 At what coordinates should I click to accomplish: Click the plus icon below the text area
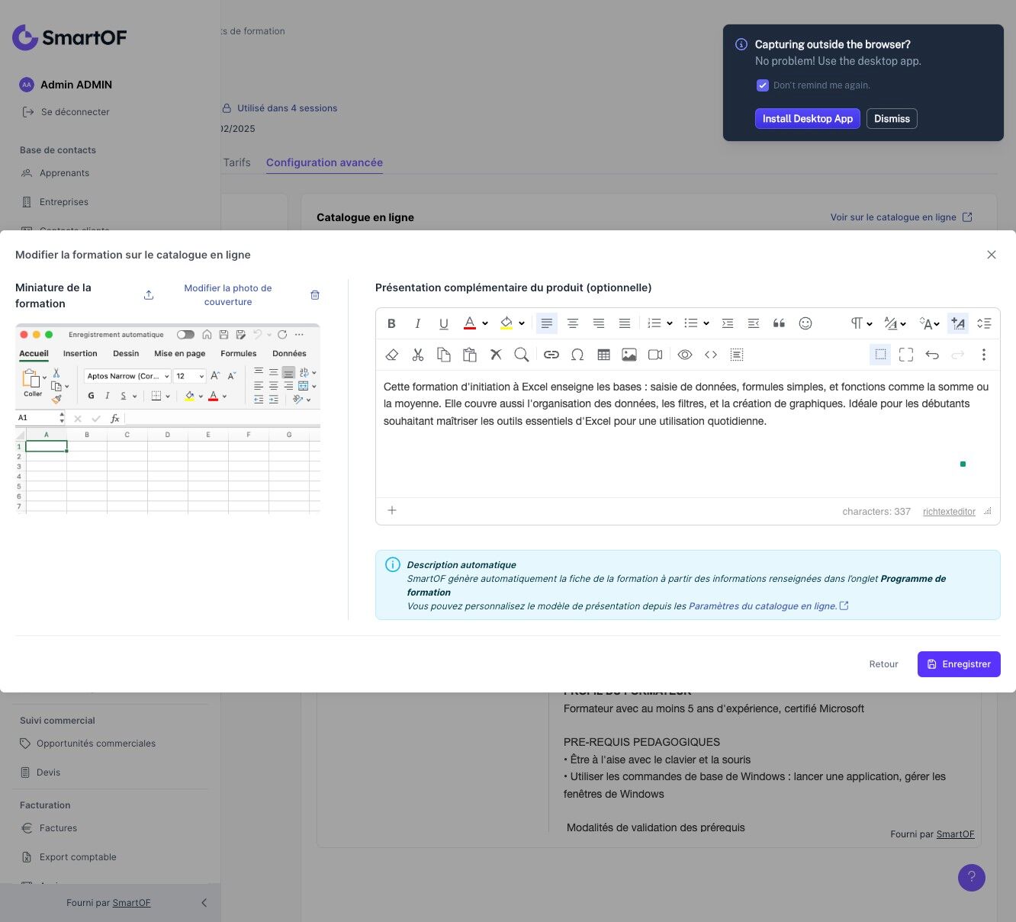point(392,510)
